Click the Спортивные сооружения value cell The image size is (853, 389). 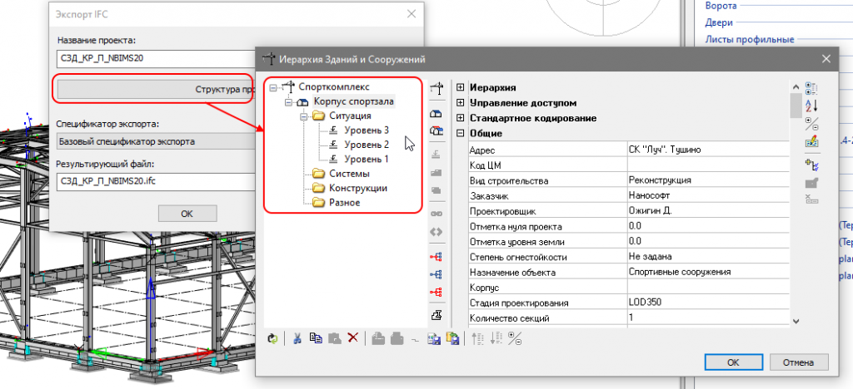[x=708, y=272]
